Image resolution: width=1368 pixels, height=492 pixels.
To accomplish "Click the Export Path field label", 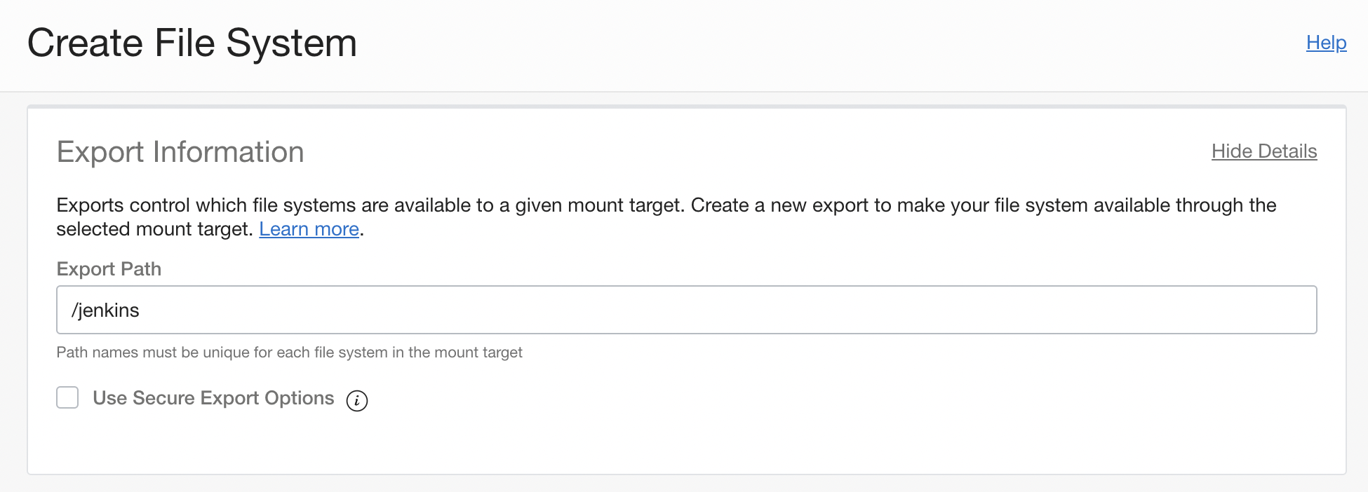I will [109, 269].
